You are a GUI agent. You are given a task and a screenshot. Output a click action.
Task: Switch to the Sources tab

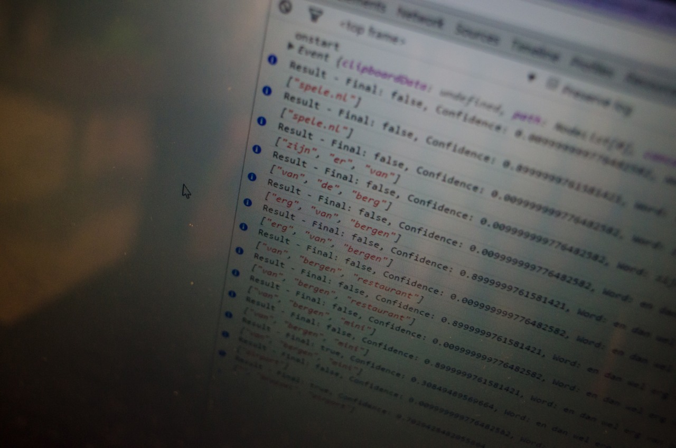tap(477, 34)
